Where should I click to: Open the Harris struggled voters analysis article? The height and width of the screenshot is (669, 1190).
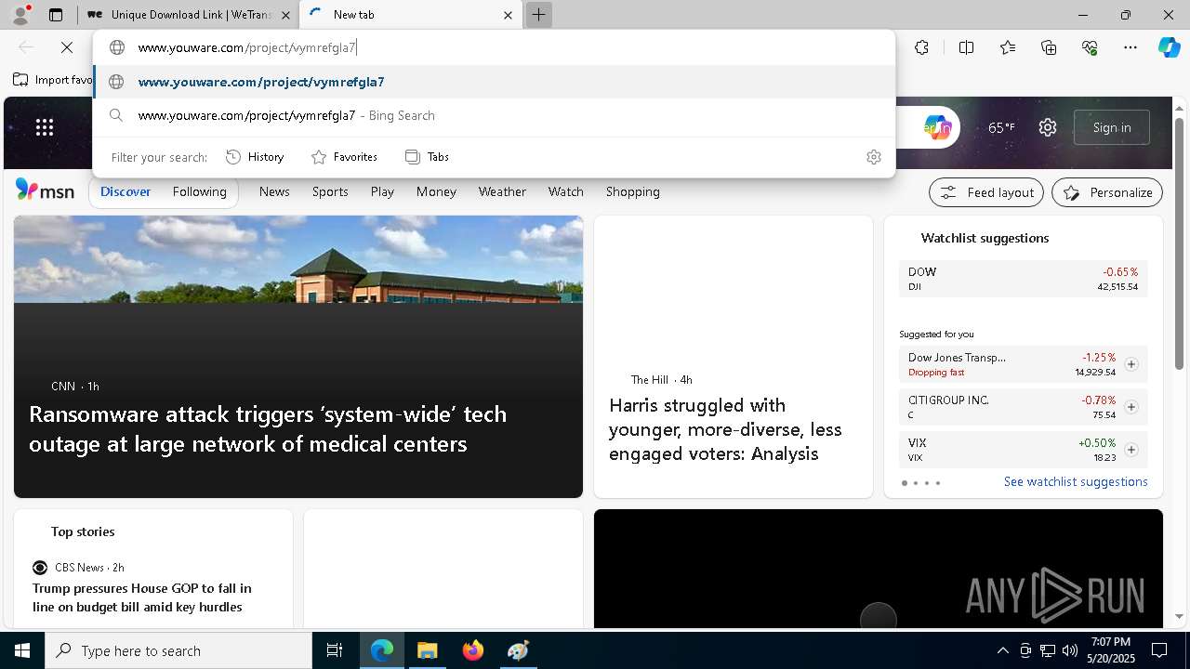(x=725, y=429)
